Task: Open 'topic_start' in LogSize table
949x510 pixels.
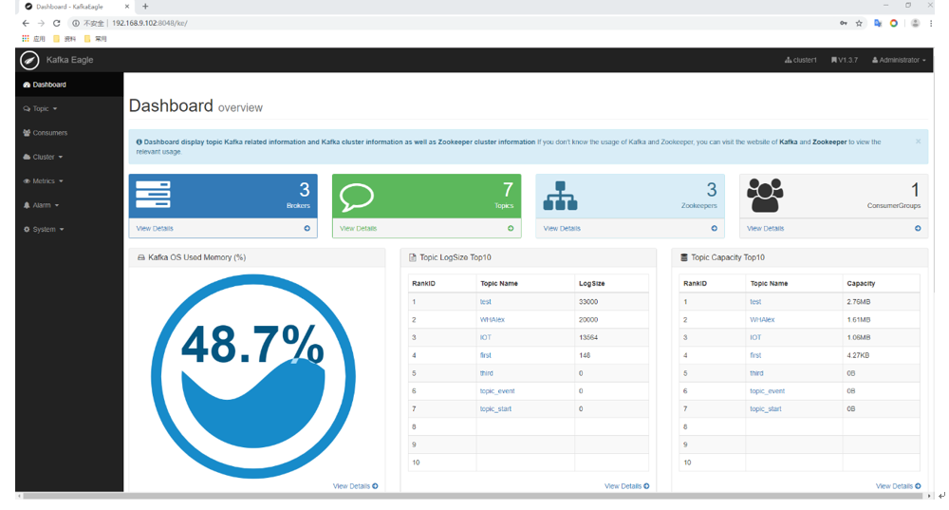Action: coord(495,408)
